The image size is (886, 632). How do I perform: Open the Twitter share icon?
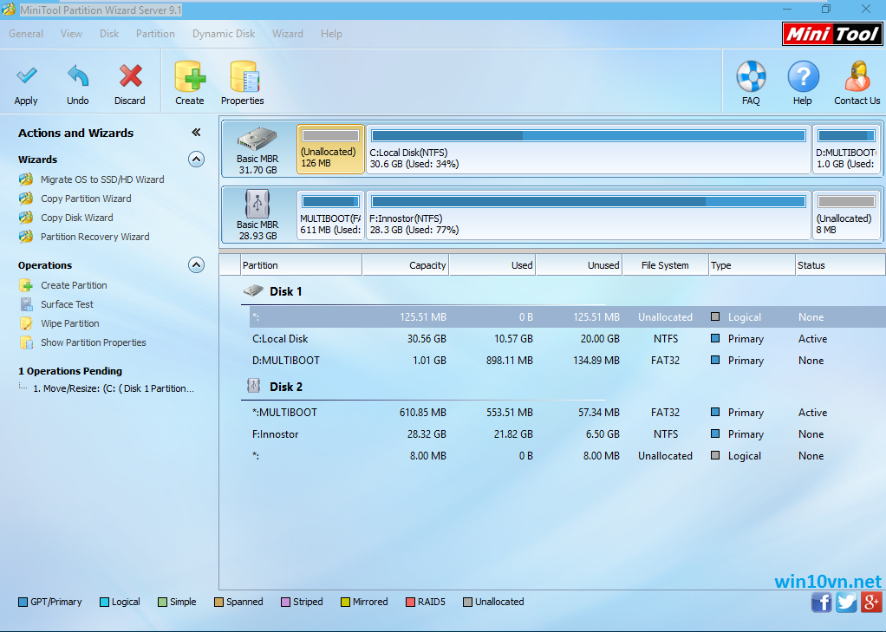click(846, 602)
